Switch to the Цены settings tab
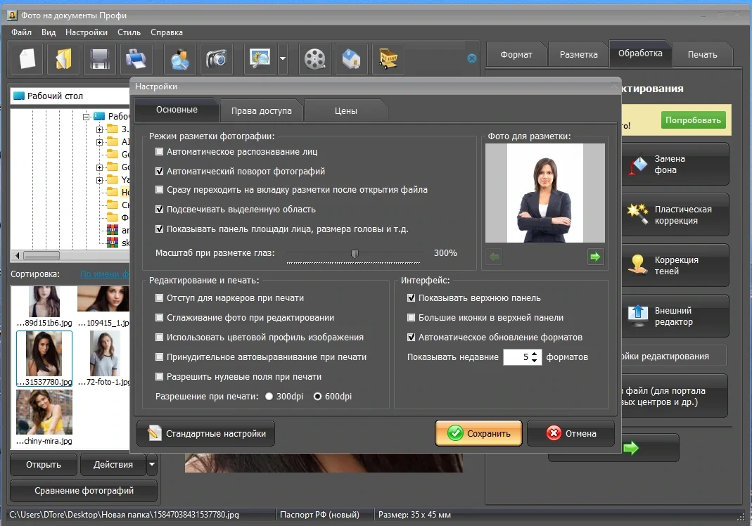This screenshot has width=752, height=526. point(346,111)
